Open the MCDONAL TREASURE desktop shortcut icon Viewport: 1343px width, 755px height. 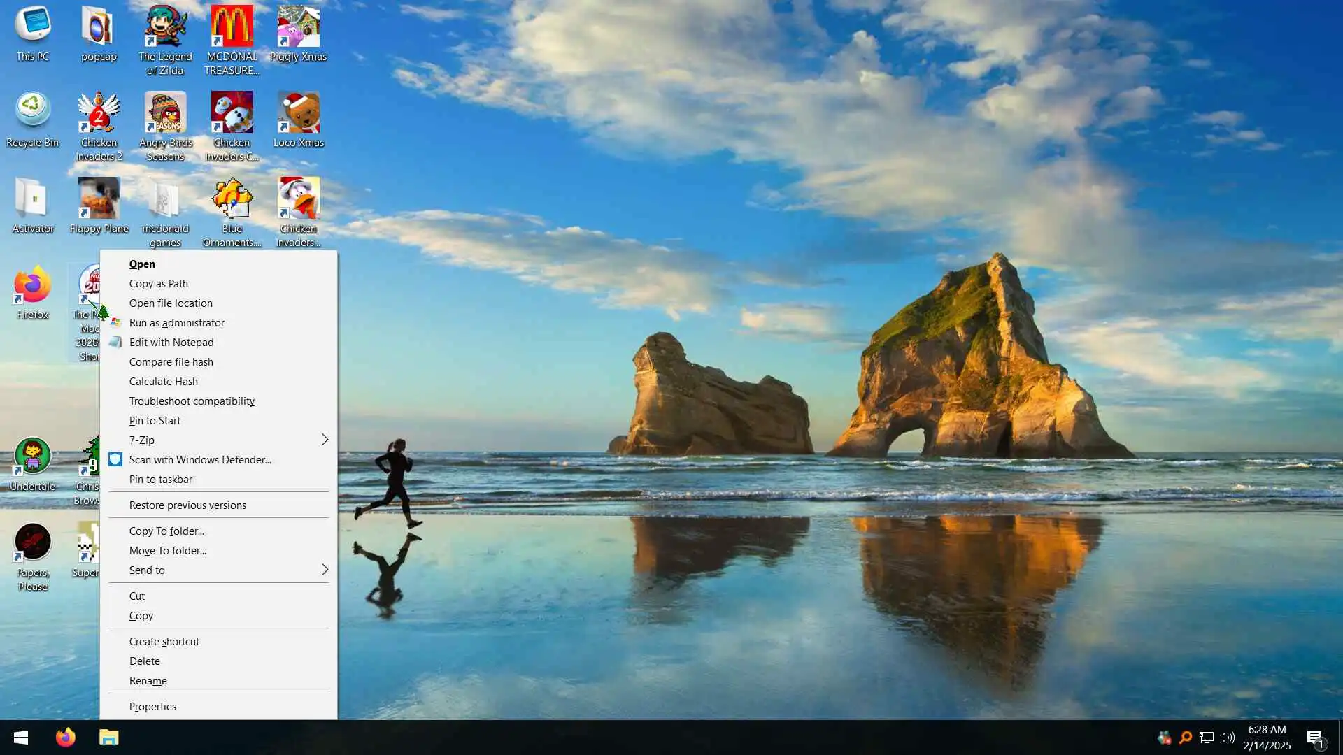pyautogui.click(x=232, y=28)
